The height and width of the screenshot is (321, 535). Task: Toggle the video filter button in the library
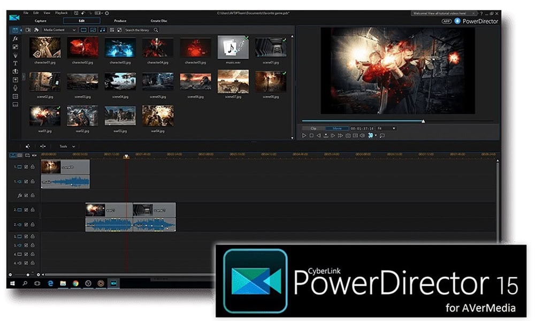pyautogui.click(x=83, y=30)
